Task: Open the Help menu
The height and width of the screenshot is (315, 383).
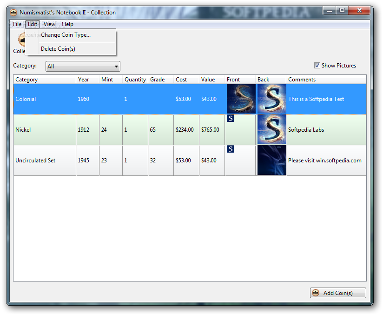Action: pos(67,24)
